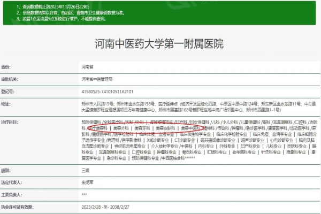Click the specialty 超声诊断专业
This screenshot has height=214, width=321.
[x=253, y=140]
